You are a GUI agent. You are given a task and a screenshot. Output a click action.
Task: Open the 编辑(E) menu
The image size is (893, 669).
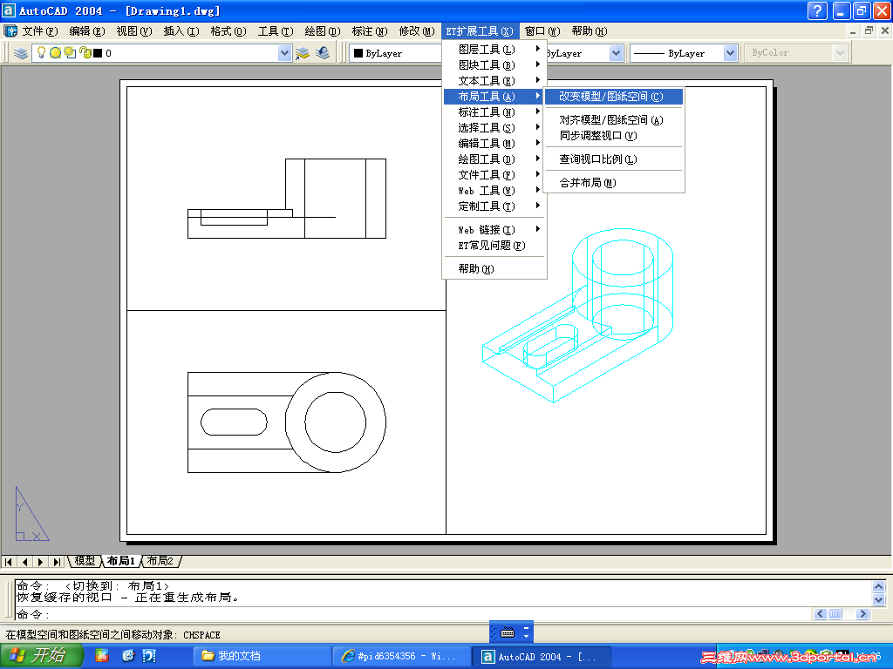87,31
